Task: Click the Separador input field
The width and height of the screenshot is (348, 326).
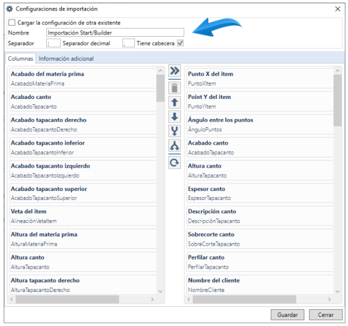Action: (53, 43)
